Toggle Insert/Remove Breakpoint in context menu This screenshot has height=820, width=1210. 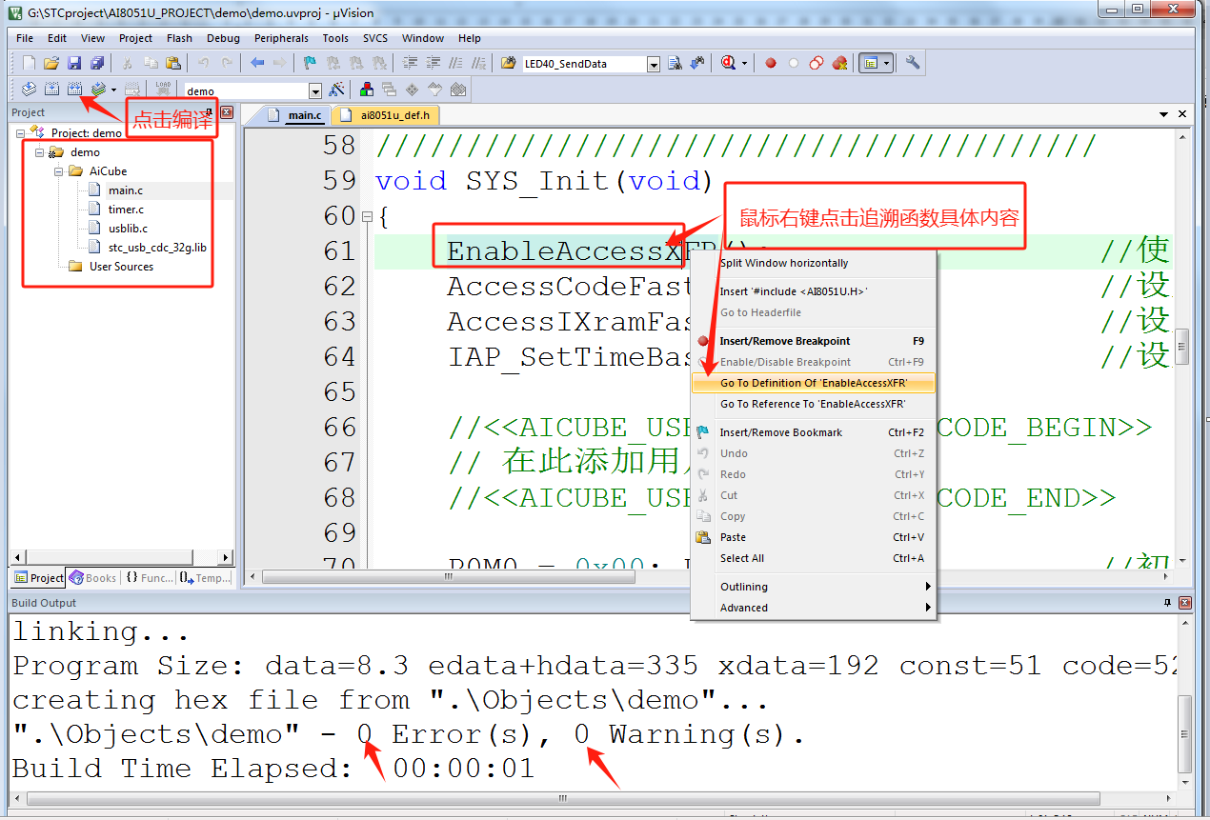(x=784, y=341)
